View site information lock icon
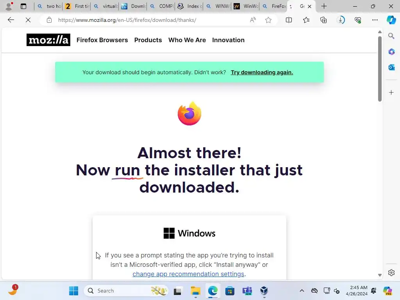The width and height of the screenshot is (400, 300). [x=49, y=20]
